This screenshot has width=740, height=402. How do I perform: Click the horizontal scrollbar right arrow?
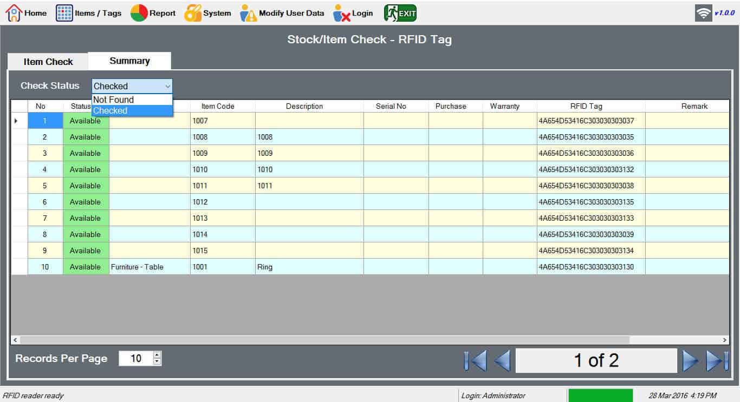[725, 340]
